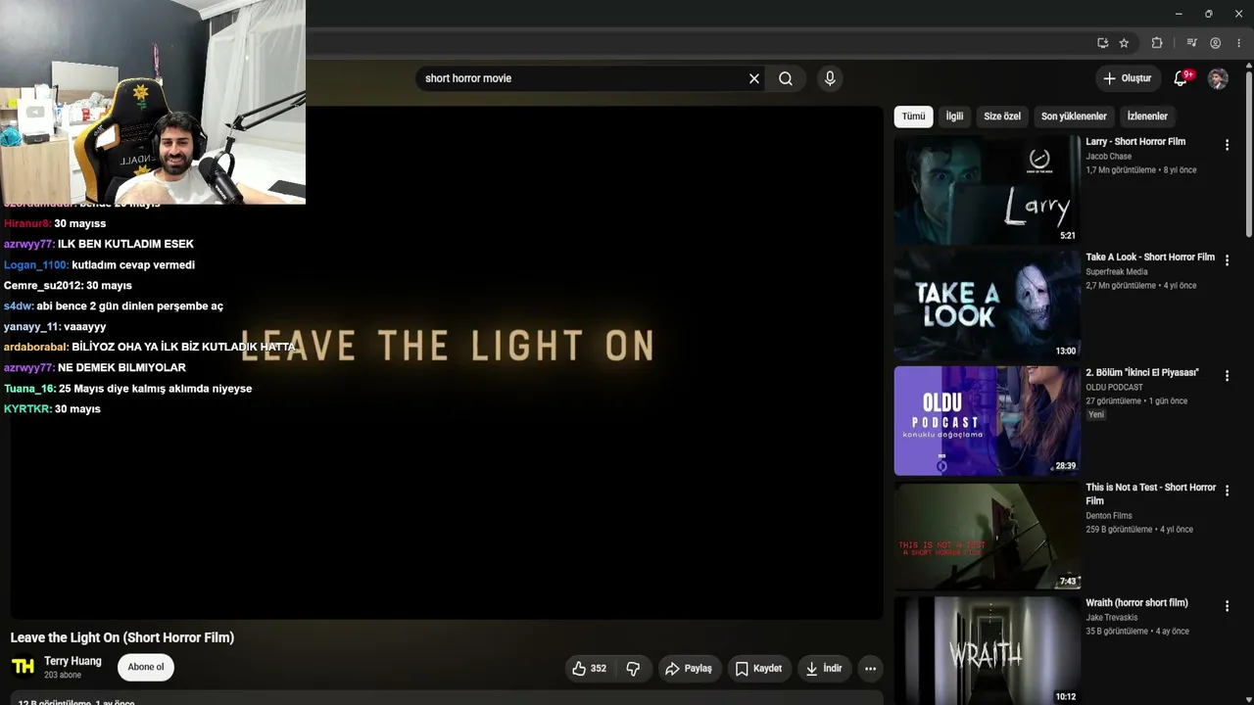Open the YouTube account avatar menu

coord(1218,78)
